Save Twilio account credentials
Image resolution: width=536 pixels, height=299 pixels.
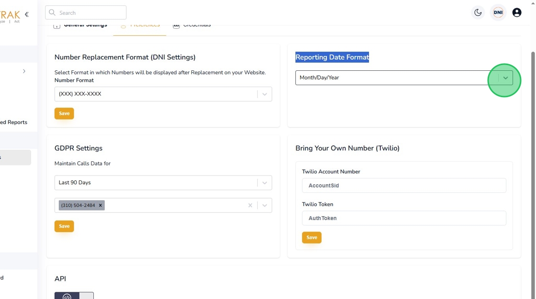(312, 237)
